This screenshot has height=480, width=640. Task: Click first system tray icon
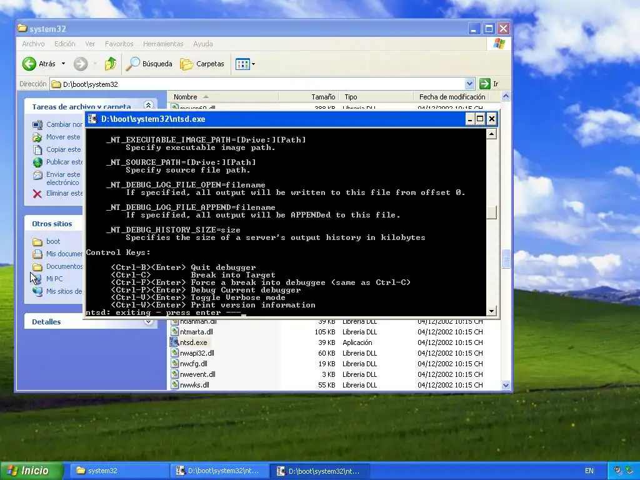618,471
